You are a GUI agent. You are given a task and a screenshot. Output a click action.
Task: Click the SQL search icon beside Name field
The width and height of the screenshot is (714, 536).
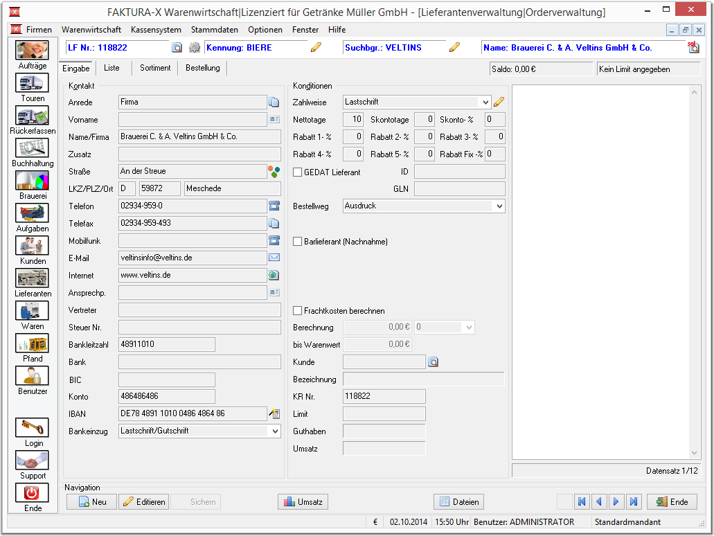point(693,47)
